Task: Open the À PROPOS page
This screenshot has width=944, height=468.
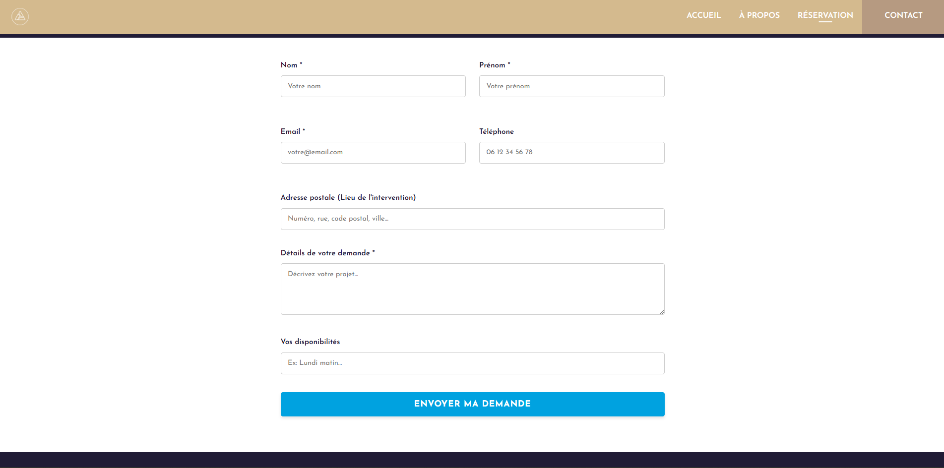Action: 759,15
